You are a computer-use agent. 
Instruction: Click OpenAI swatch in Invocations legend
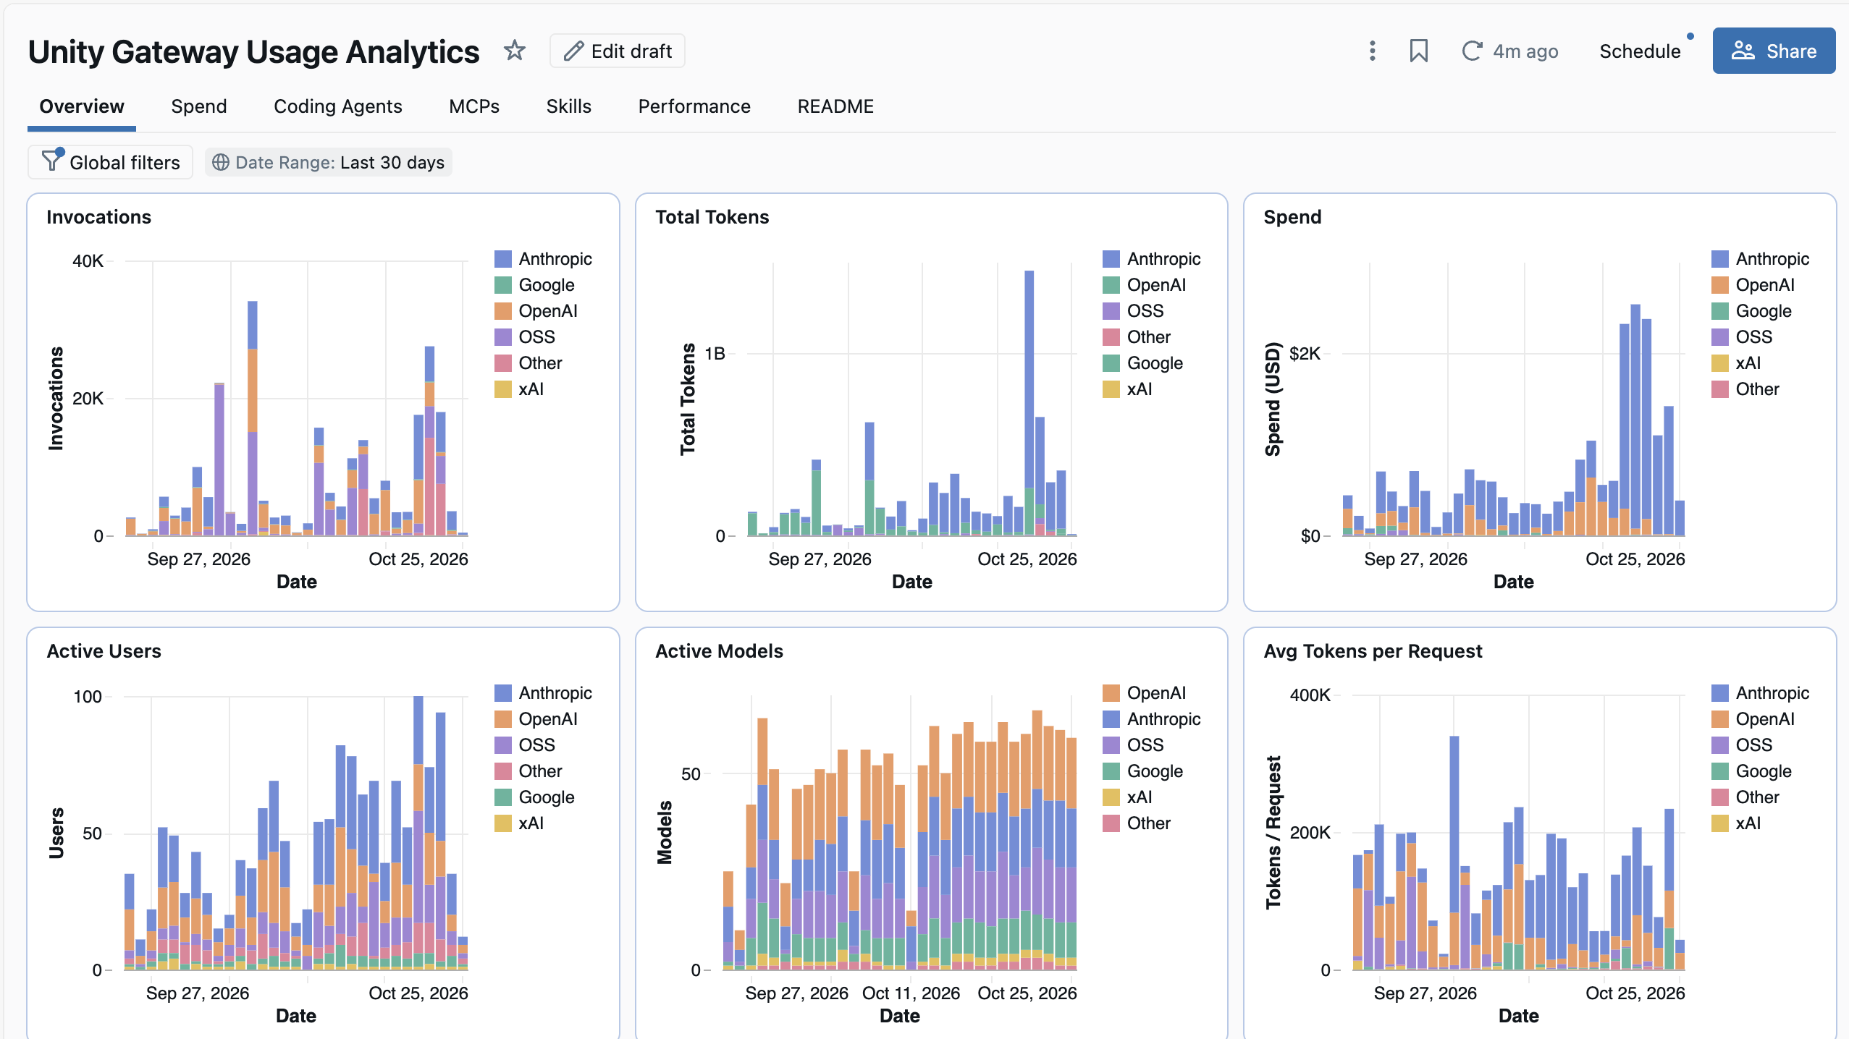(503, 311)
